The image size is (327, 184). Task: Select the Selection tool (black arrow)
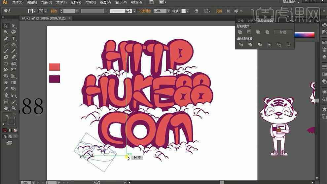point(6,26)
